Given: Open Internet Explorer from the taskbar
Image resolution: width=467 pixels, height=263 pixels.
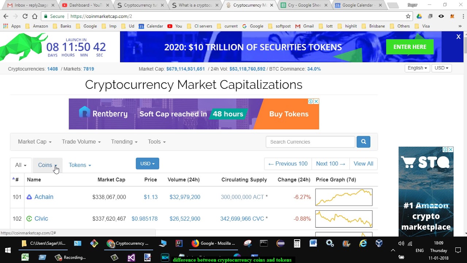Looking at the screenshot, I should [363, 243].
